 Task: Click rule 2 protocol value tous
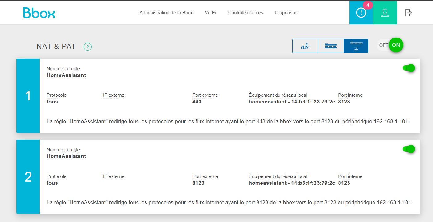[x=52, y=183]
